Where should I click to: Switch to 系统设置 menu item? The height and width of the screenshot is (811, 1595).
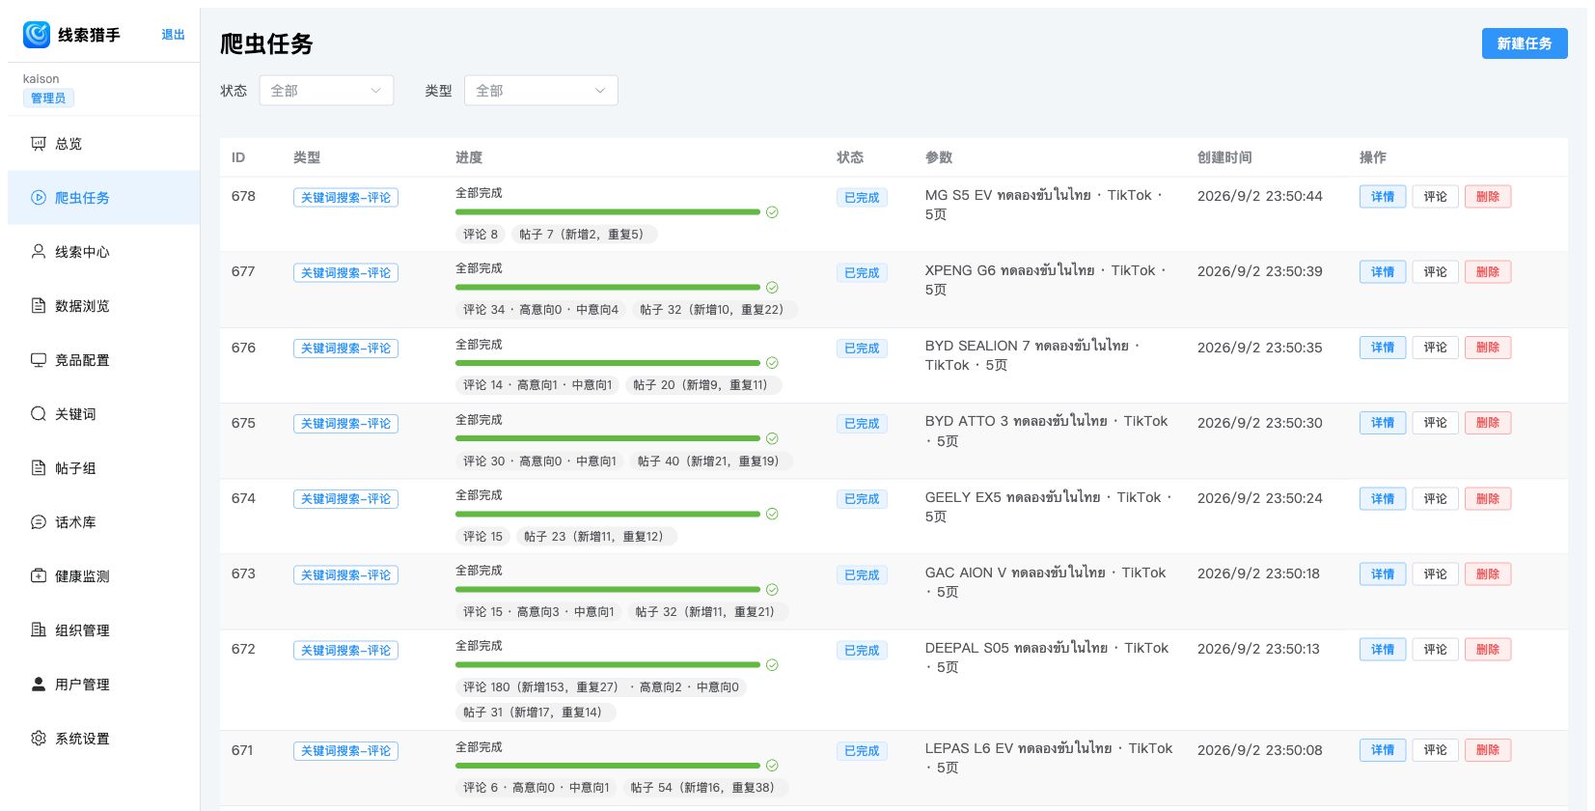[104, 739]
